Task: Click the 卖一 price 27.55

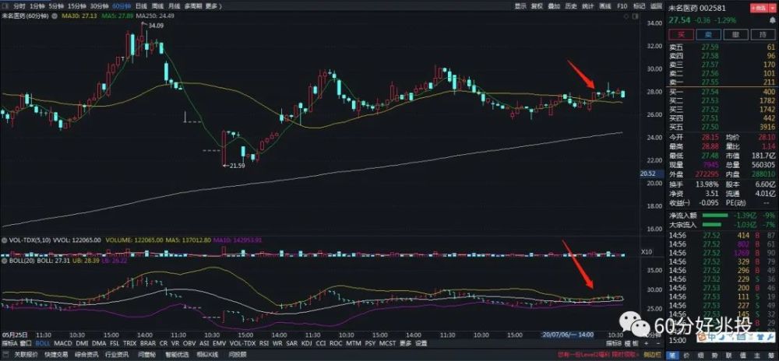Action: pyautogui.click(x=710, y=82)
